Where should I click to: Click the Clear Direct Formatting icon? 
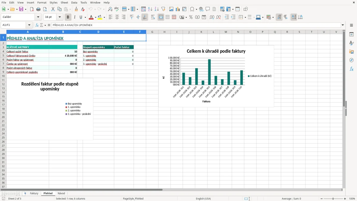point(83,9)
